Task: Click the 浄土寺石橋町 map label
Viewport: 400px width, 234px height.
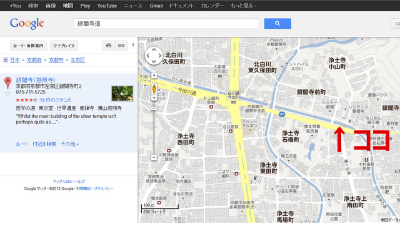Action: [291, 136]
